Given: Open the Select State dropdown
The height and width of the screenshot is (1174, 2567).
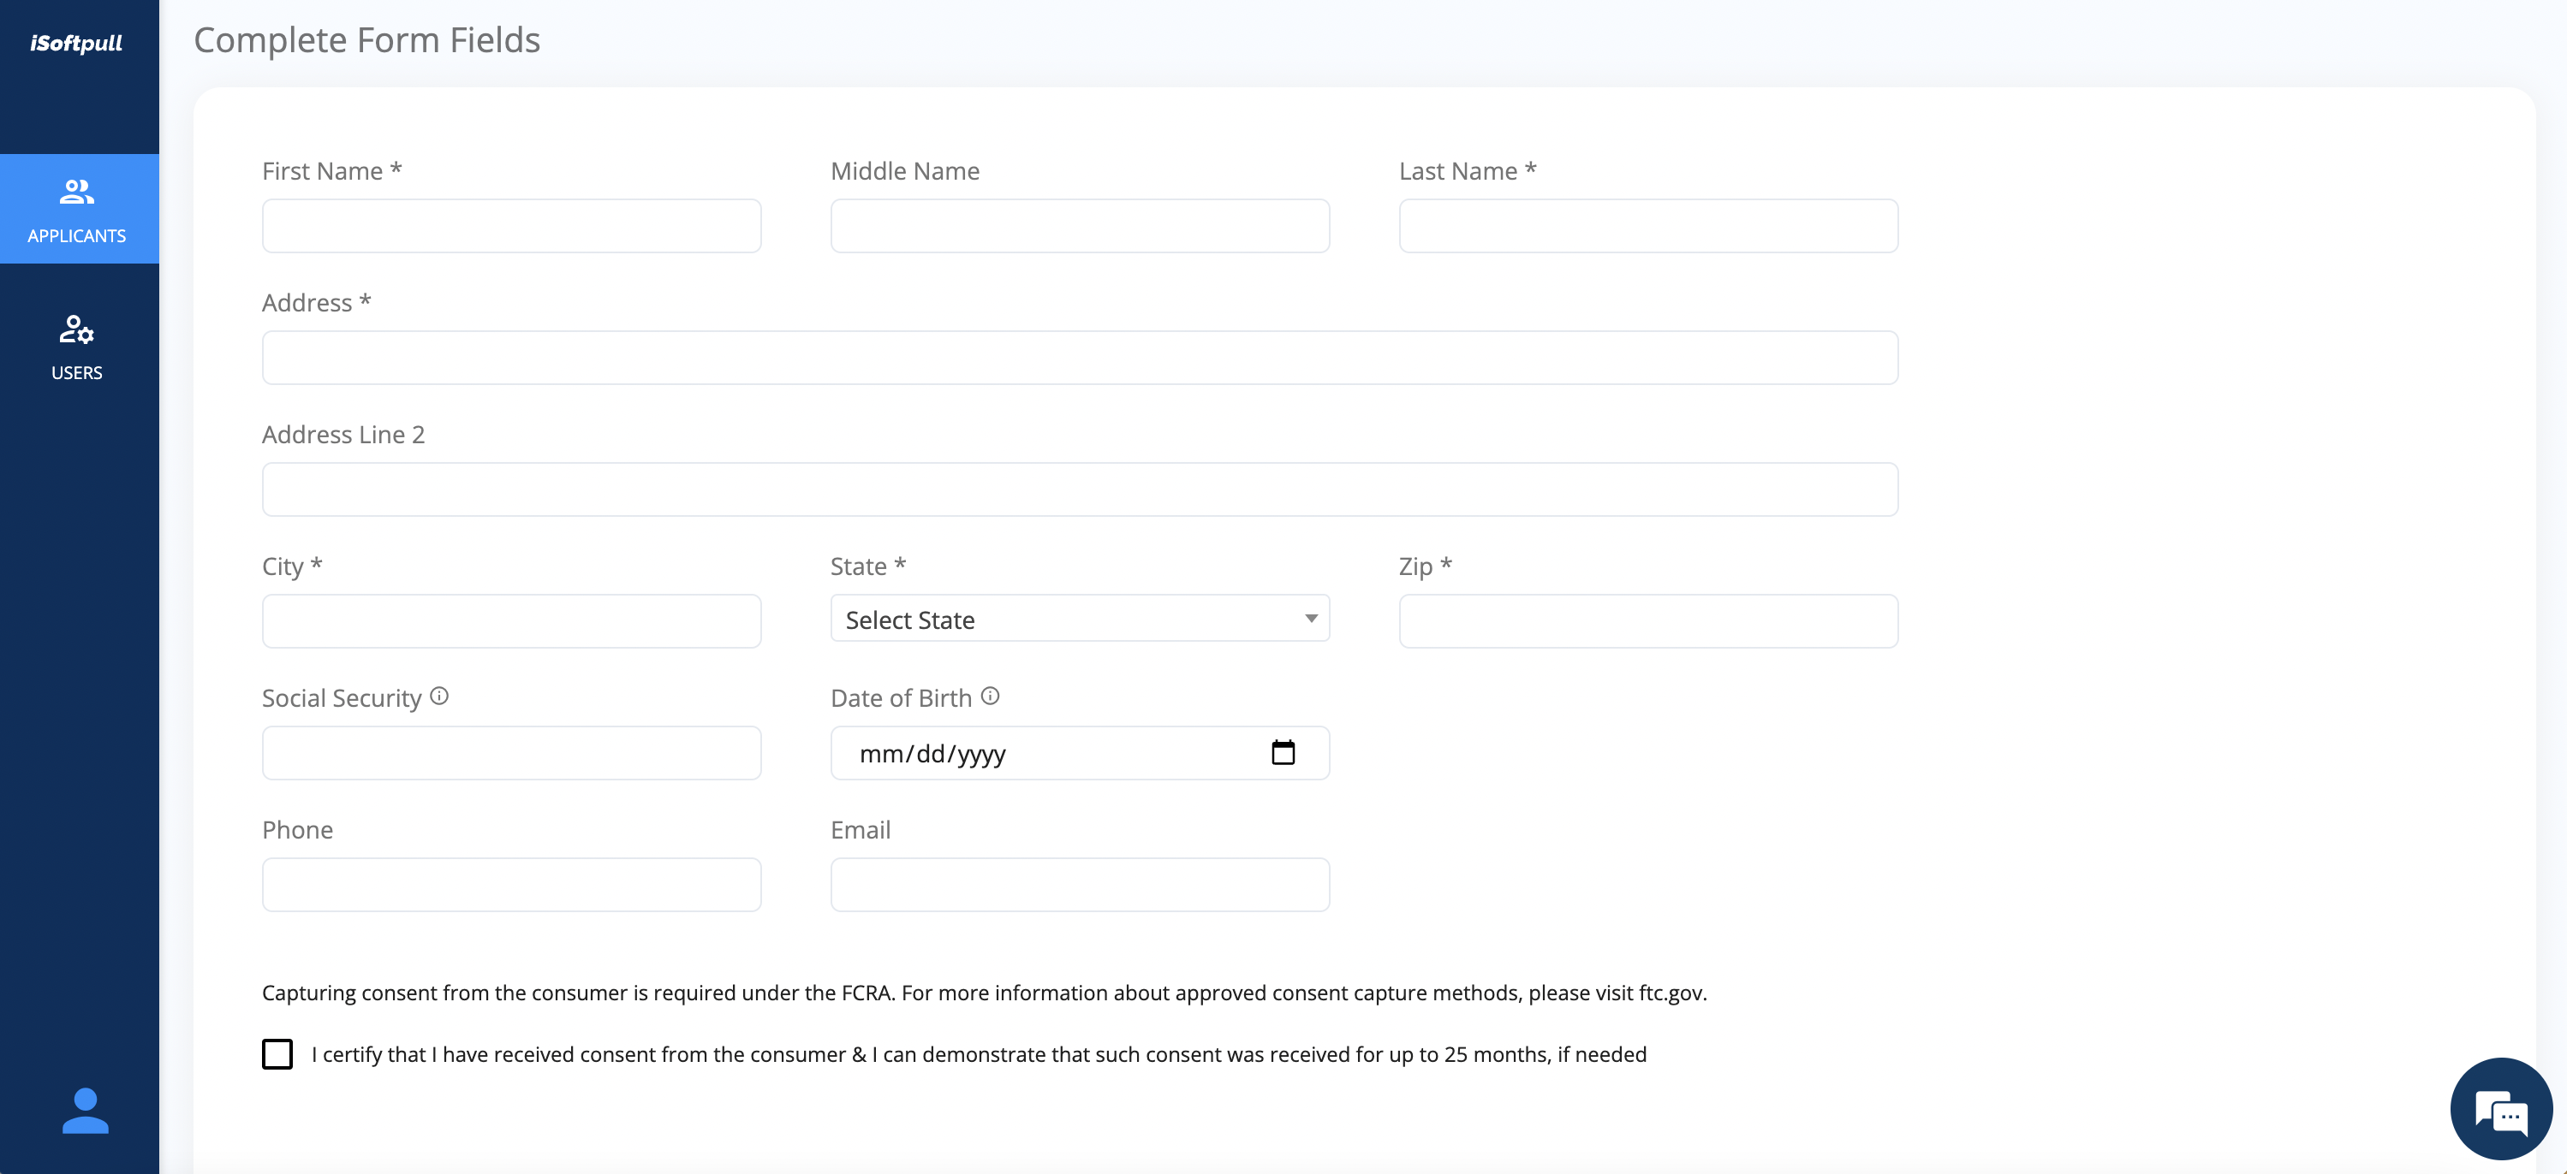Looking at the screenshot, I should pyautogui.click(x=1079, y=619).
